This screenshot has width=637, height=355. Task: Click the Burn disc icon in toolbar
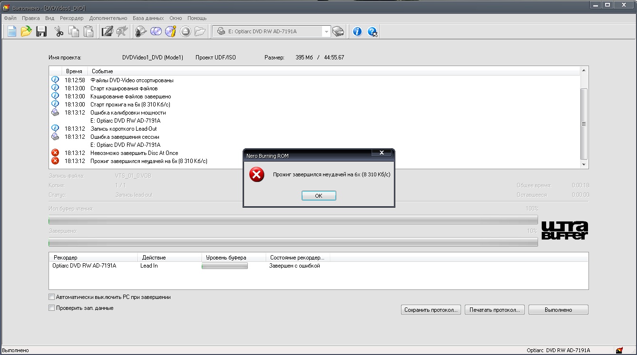[x=141, y=31]
